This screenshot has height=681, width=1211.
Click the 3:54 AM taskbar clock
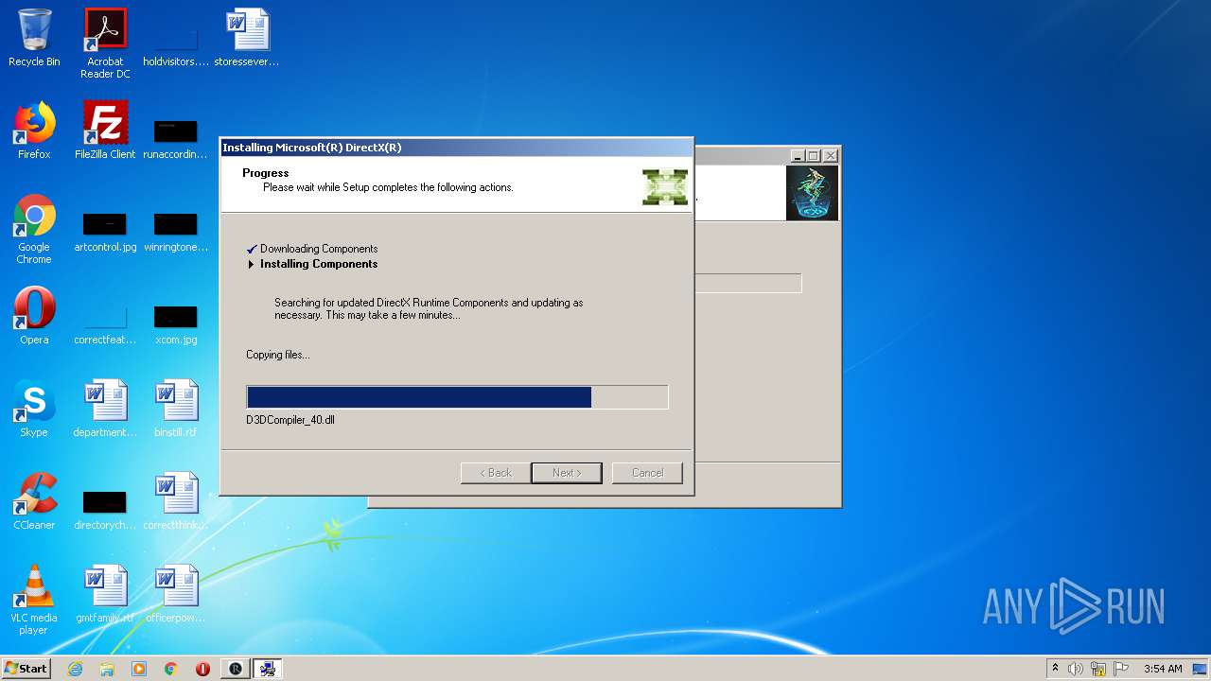[1163, 669]
